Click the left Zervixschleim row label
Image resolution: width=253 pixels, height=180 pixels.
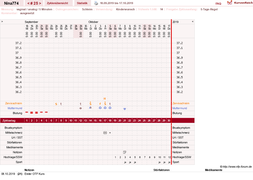click(14, 103)
